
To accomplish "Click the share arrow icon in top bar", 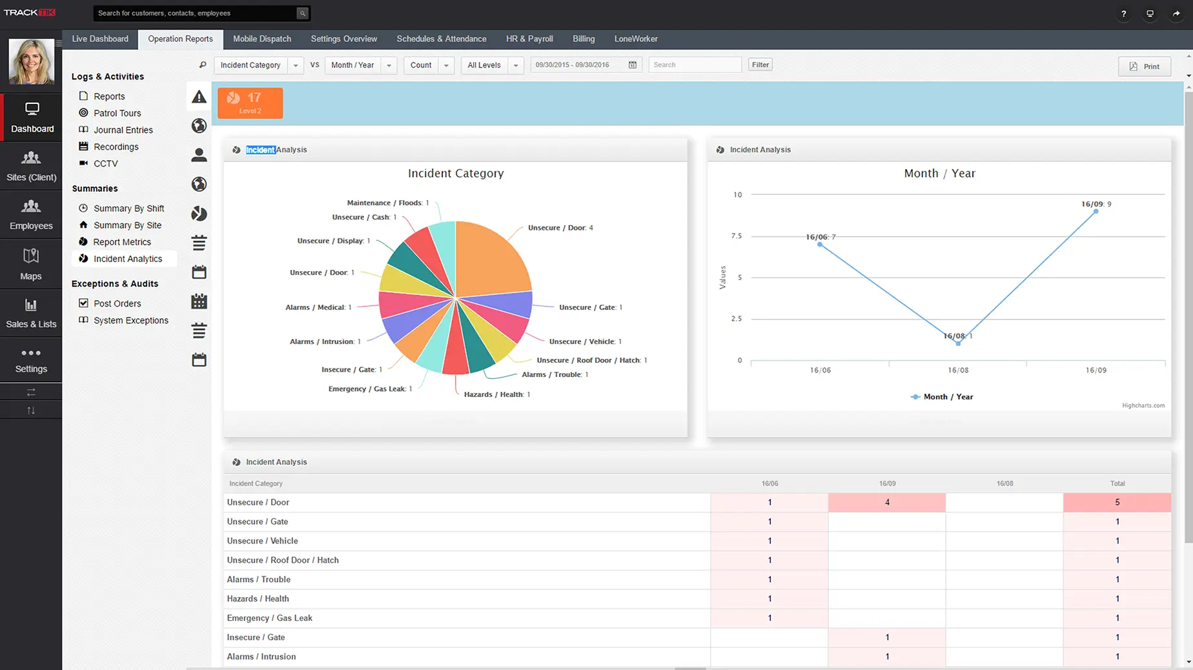I will 1176,14.
